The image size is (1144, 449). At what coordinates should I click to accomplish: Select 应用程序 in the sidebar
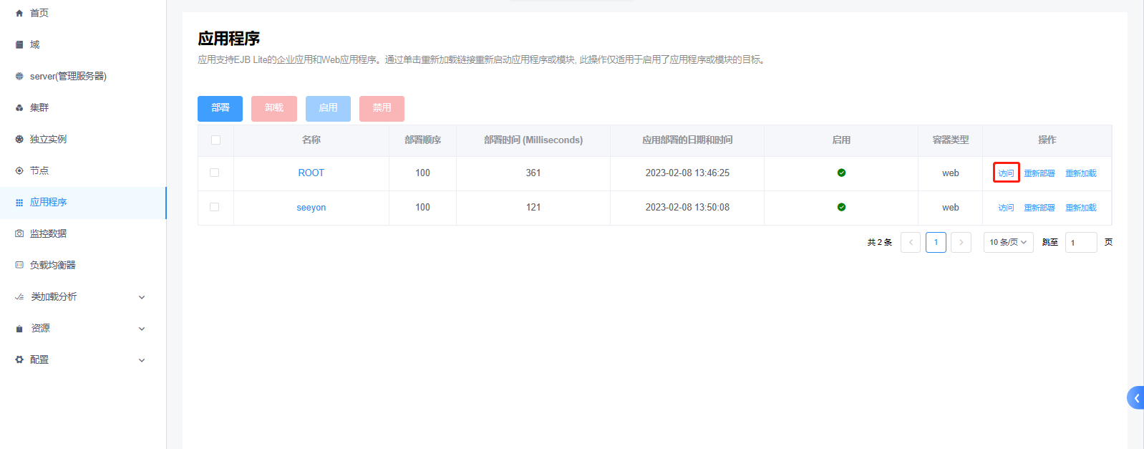83,202
